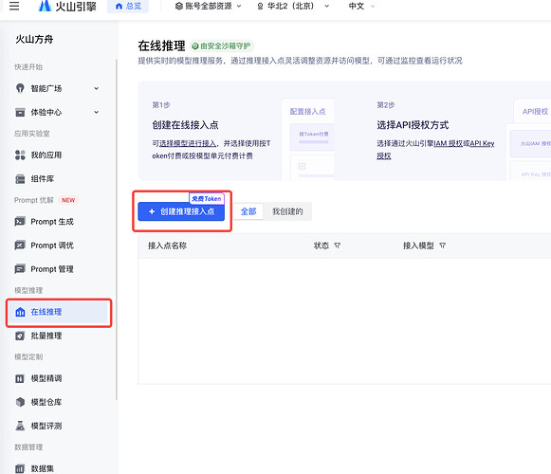551x474 pixels.
Task: Click the 组件库 sidebar icon
Action: 20,179
